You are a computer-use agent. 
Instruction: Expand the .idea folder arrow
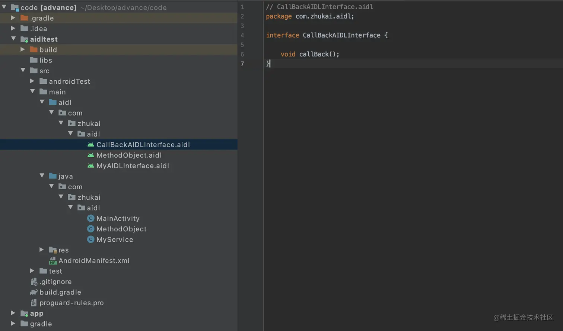(x=13, y=28)
